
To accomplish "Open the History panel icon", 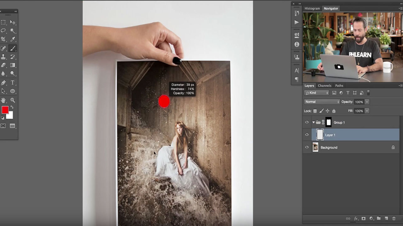I will tap(297, 13).
